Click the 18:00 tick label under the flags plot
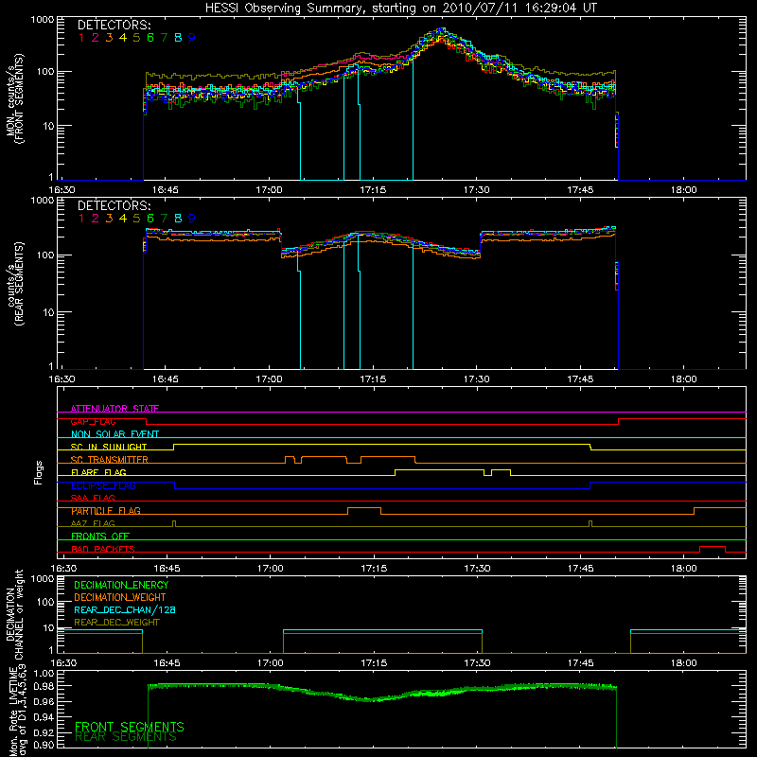The height and width of the screenshot is (757, 757). pyautogui.click(x=683, y=569)
